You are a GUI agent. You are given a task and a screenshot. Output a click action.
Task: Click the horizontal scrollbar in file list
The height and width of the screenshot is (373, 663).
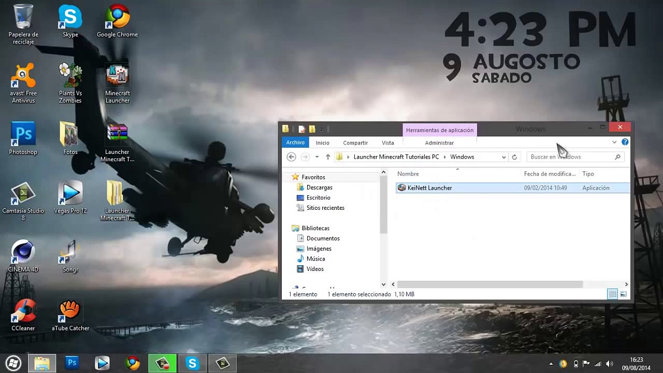point(490,284)
